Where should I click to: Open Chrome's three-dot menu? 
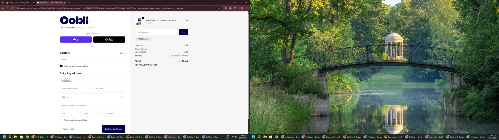(x=247, y=8)
